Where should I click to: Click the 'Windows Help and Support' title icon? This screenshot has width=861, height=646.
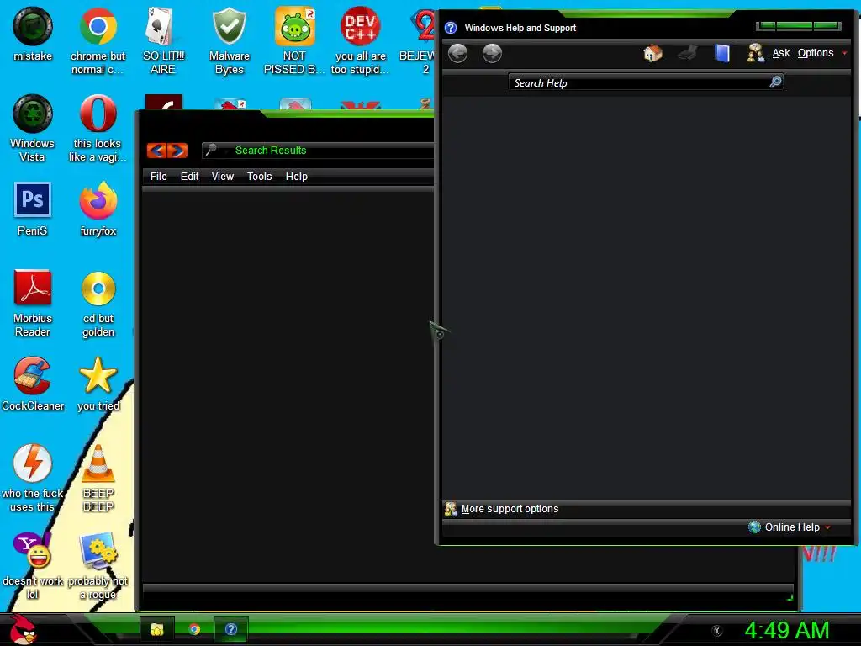451,28
